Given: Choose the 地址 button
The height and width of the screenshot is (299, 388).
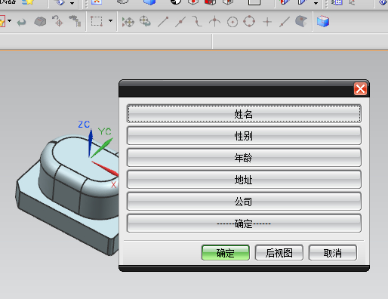Looking at the screenshot, I should (244, 180).
